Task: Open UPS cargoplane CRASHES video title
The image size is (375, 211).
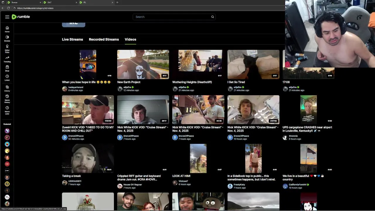Action: tap(307, 129)
